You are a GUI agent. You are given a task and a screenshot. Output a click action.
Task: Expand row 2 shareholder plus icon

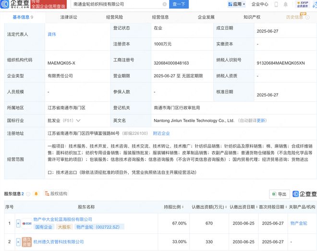(18, 242)
